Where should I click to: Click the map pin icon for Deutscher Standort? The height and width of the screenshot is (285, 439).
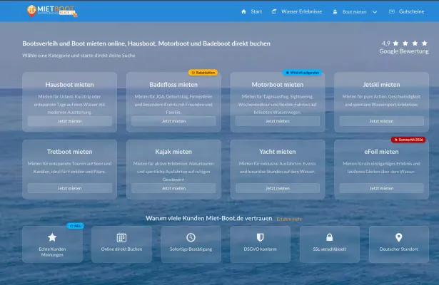coord(399,237)
